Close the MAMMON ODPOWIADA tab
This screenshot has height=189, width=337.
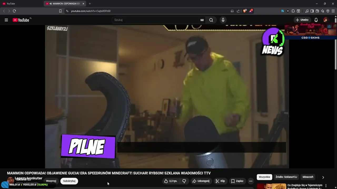pos(83,4)
